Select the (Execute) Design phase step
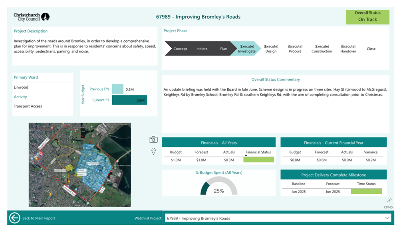This screenshot has width=401, height=232. [271, 49]
